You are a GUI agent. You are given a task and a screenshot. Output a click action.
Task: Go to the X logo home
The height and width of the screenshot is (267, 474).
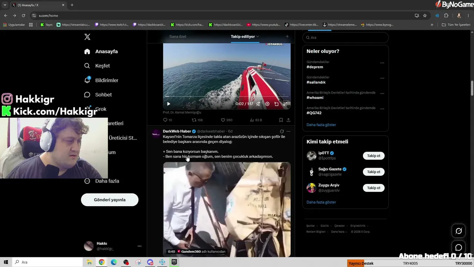click(x=87, y=37)
